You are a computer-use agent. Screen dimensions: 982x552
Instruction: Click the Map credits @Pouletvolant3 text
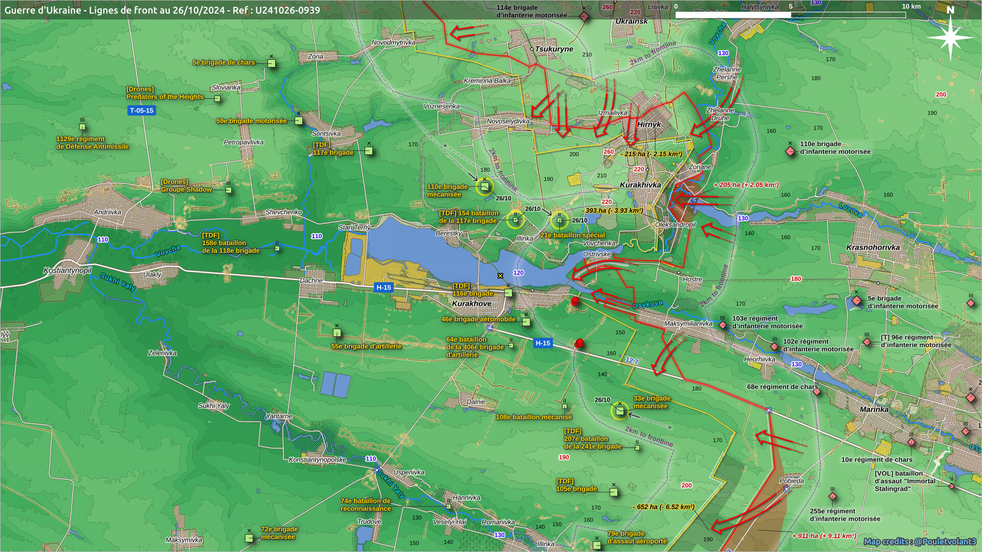[x=920, y=541]
